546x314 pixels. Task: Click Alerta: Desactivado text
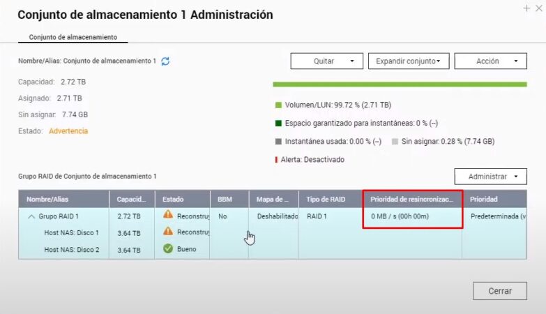pos(312,160)
